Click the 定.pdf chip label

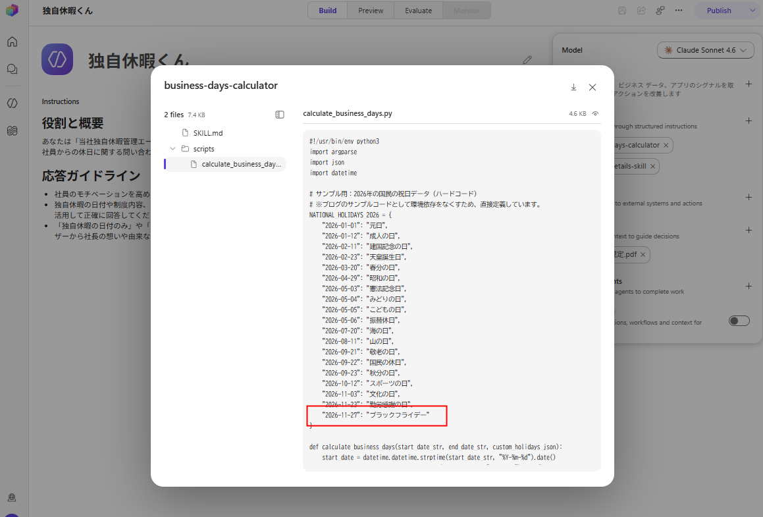click(625, 255)
